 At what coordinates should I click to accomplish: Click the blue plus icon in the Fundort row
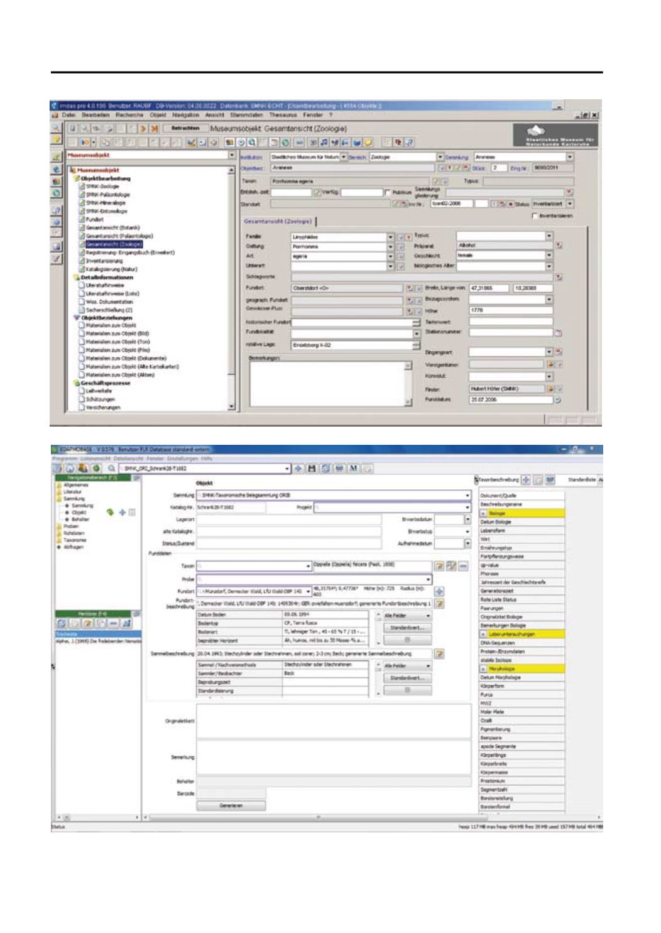[x=439, y=591]
